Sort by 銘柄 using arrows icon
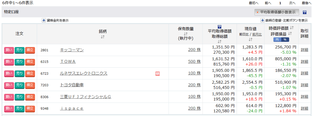Viewport: 312px width, 116px height. coord(103,37)
